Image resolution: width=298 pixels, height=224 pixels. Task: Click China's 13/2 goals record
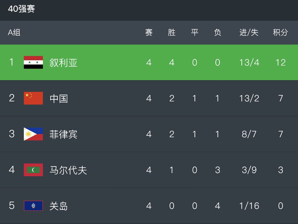(249, 98)
